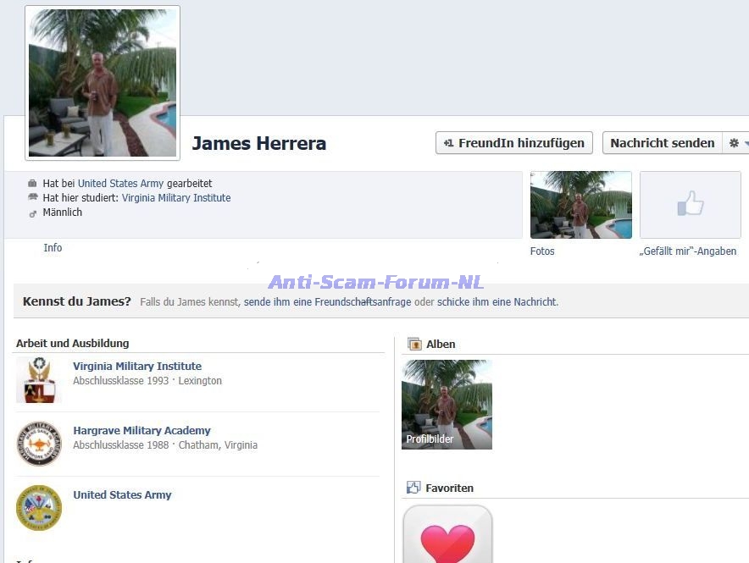Open the Fotos preview thumbnail

pyautogui.click(x=580, y=205)
